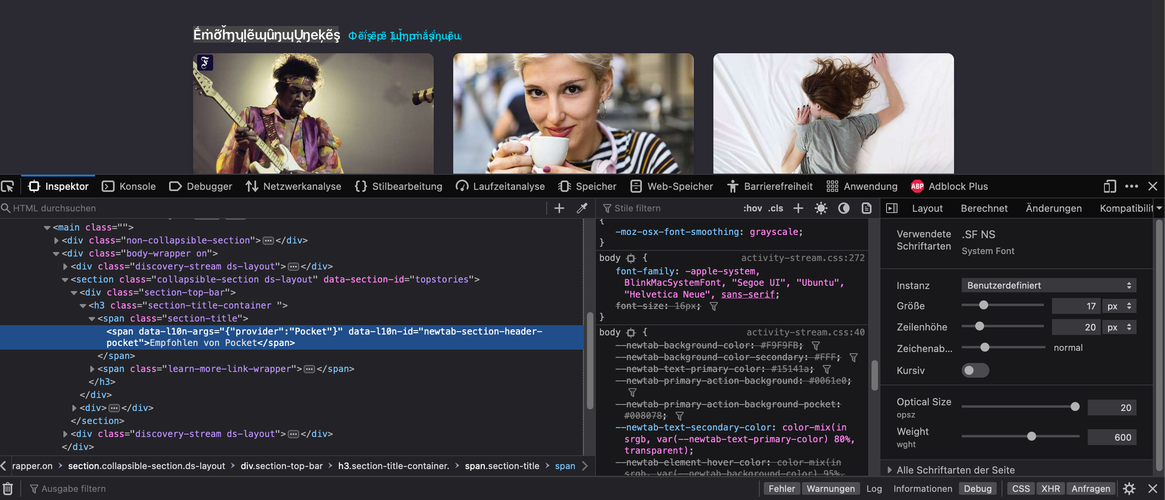This screenshot has height=500, width=1165.
Task: Open the Netzwerkanalyse tab
Action: [294, 186]
